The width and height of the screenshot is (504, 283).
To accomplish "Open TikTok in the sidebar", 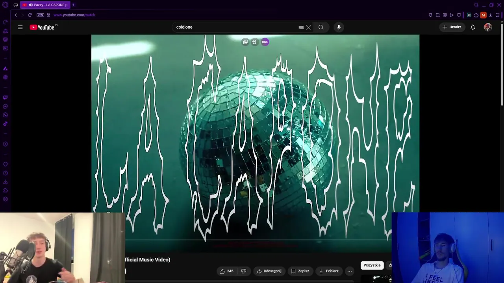I will coord(5,124).
